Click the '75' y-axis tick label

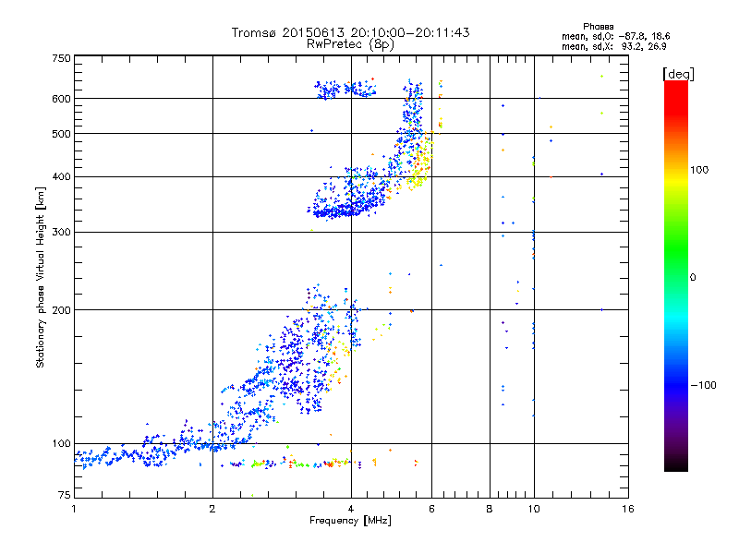pos(65,495)
